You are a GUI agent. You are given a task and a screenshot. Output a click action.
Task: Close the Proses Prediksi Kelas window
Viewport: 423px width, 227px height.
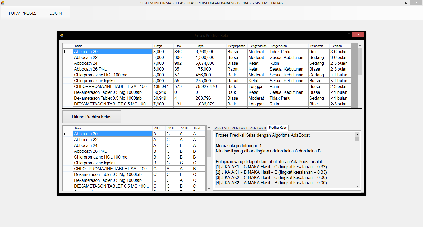(x=358, y=35)
